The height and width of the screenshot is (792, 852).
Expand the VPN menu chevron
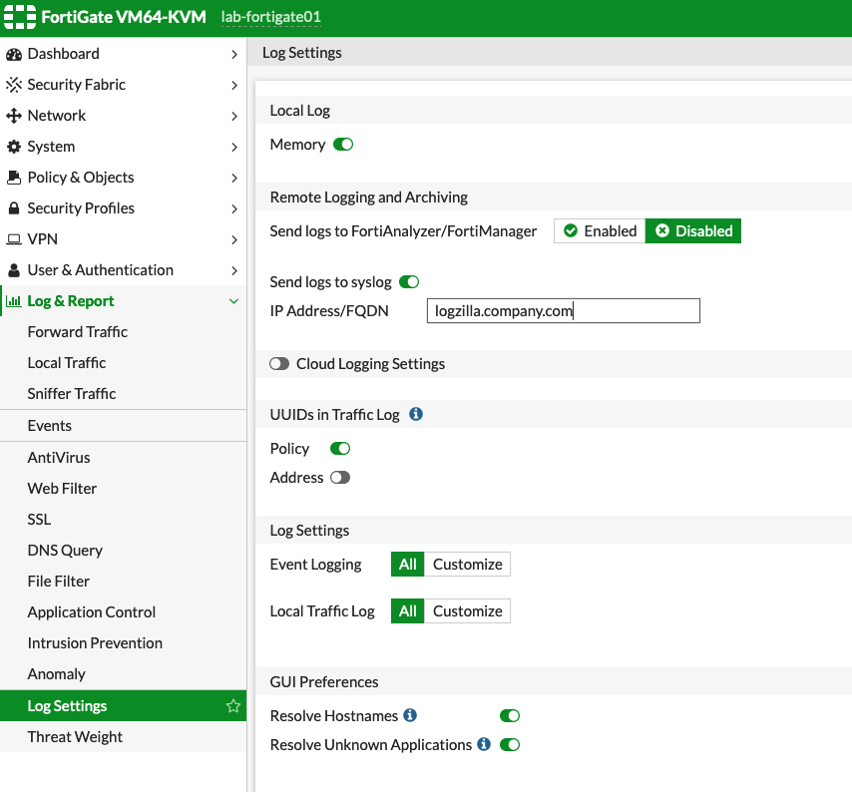(x=233, y=239)
